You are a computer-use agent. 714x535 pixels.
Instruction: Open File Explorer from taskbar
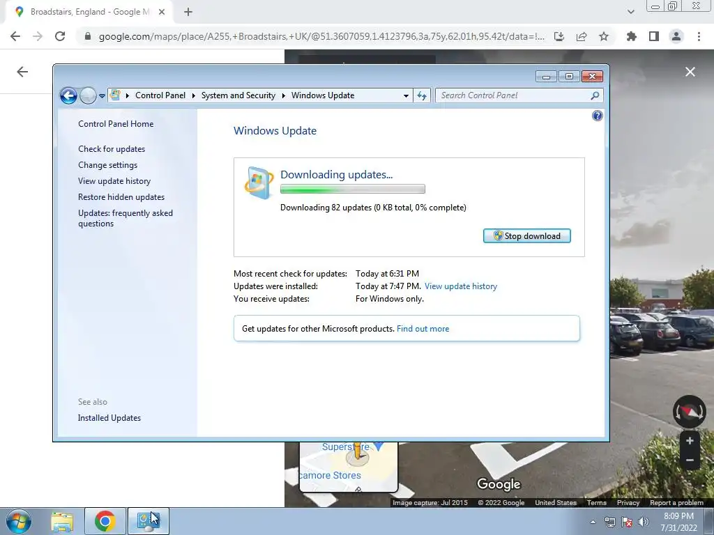(x=62, y=521)
